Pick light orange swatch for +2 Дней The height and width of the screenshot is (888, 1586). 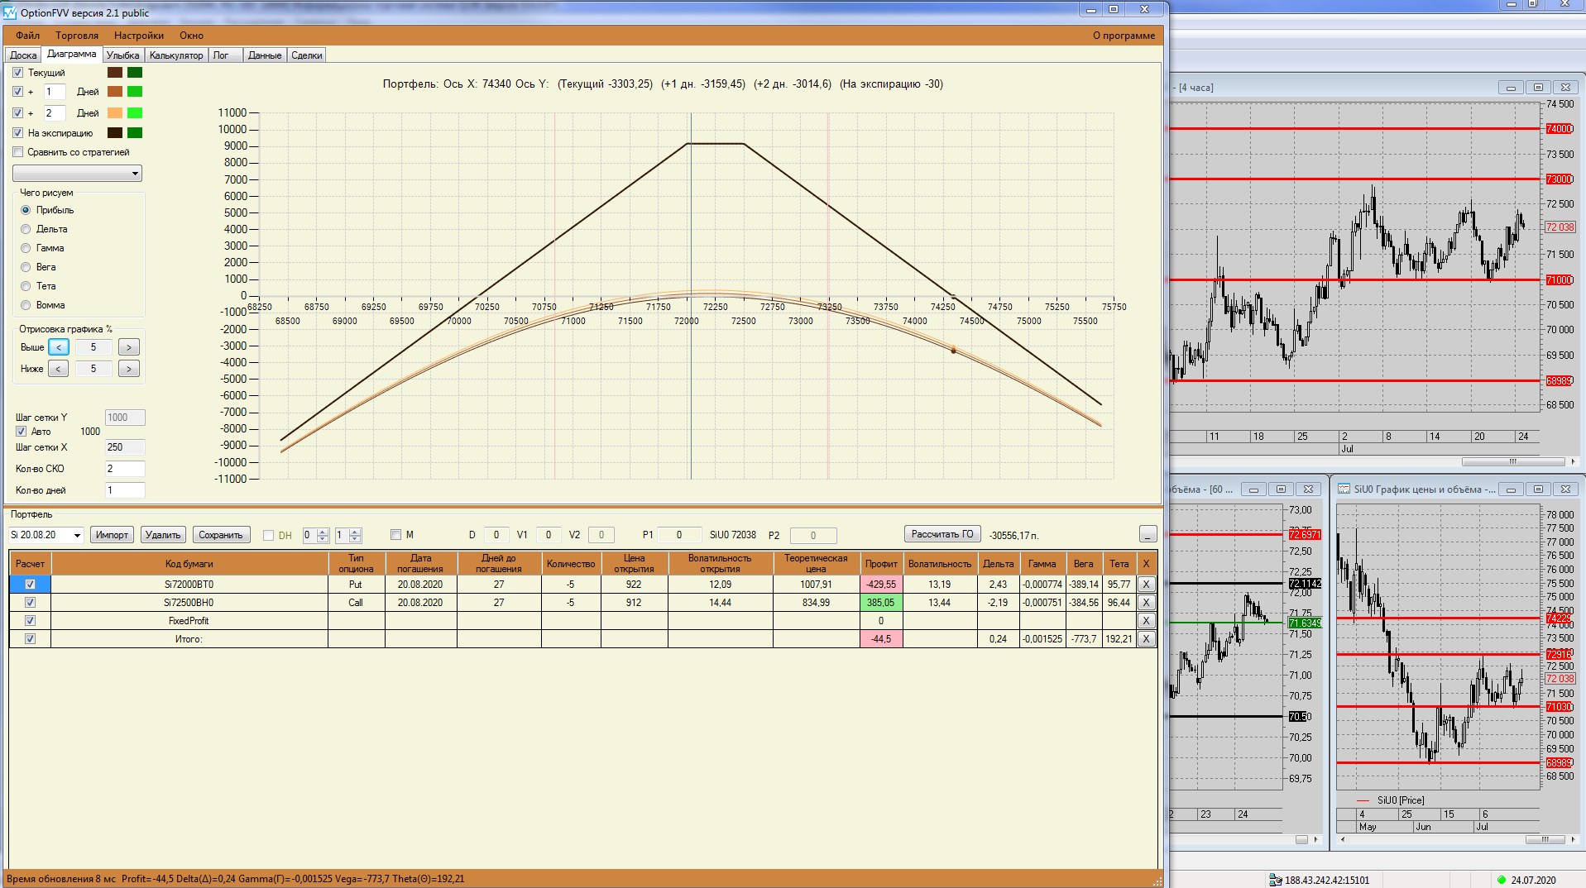[115, 113]
